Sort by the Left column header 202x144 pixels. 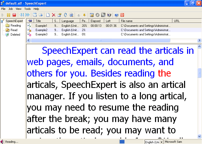(x=112, y=21)
